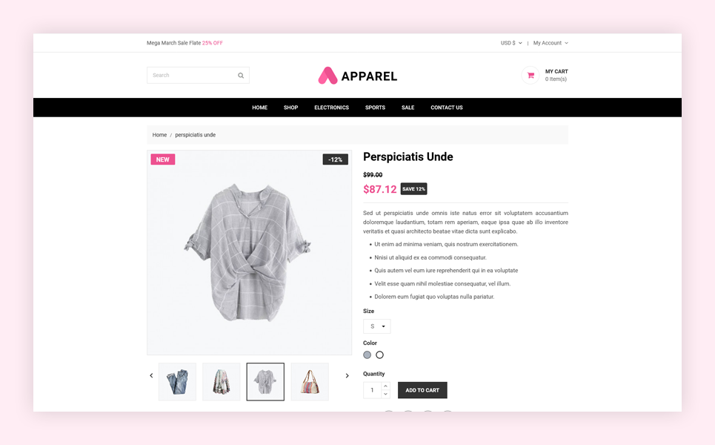The image size is (715, 445).
Task: Click the Home breadcrumb link
Action: [x=159, y=135]
